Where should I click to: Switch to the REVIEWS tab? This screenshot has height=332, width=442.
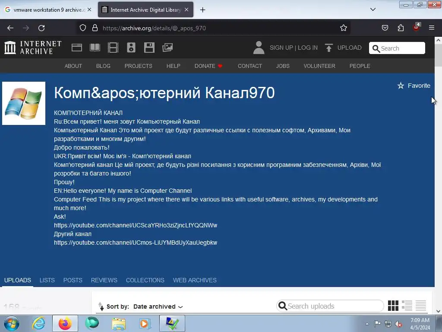pos(104,280)
